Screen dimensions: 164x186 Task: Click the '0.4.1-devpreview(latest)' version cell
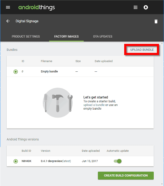pyautogui.click(x=56, y=161)
